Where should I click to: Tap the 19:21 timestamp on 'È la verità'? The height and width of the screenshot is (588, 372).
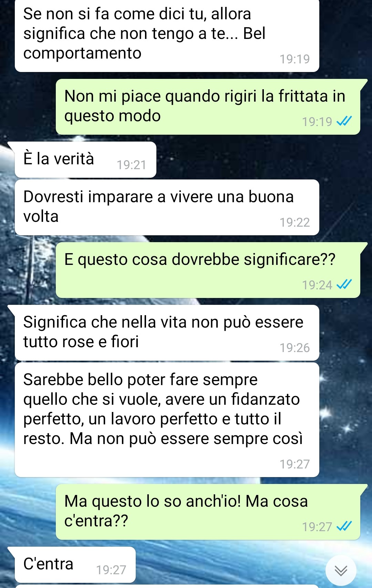[131, 165]
